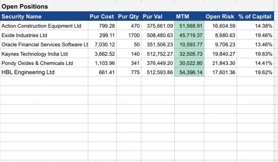The height and width of the screenshot is (162, 278).
Task: Select quantity 50 for Oracle Financial
Action: click(x=129, y=44)
